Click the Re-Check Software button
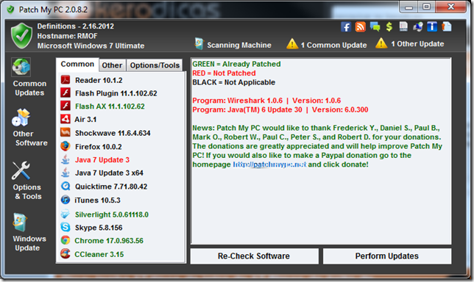The height and width of the screenshot is (282, 474). 254,256
